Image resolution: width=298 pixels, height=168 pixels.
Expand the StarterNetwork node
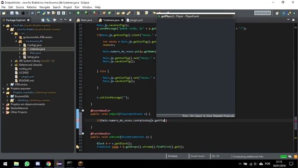(3, 108)
